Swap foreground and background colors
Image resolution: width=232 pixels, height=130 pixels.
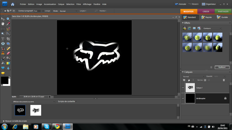10,77
